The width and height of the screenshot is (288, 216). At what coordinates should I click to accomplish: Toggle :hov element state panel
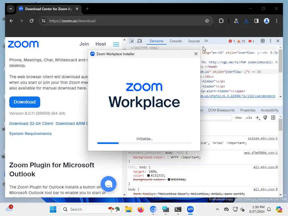coord(238,118)
